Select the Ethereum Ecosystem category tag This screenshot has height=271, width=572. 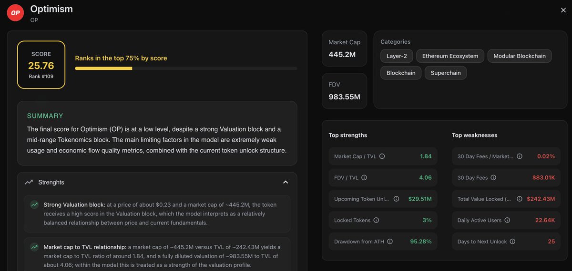450,56
